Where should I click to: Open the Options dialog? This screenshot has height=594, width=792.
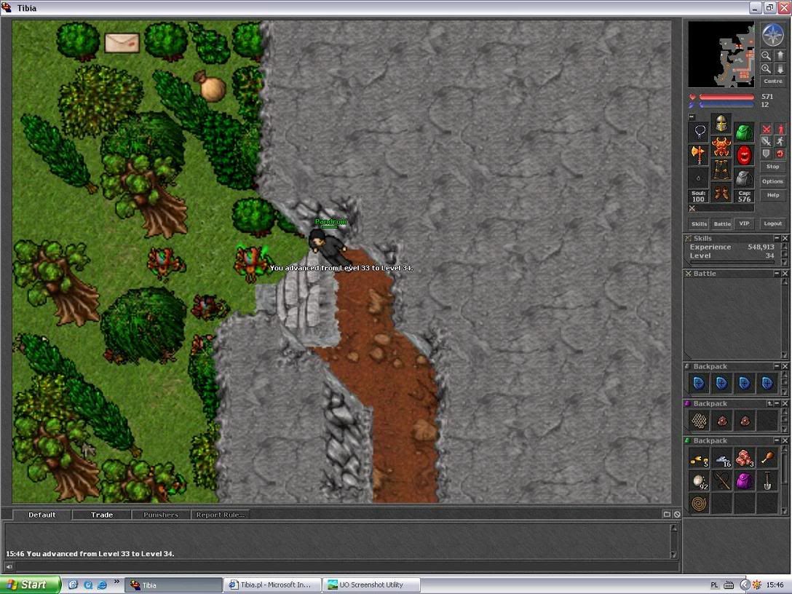pyautogui.click(x=773, y=181)
